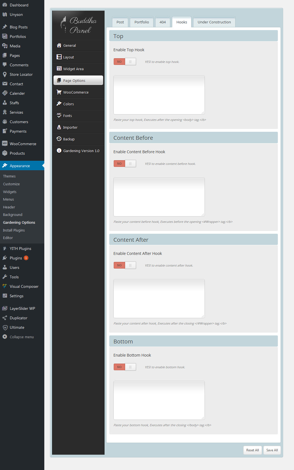The width and height of the screenshot is (294, 470).
Task: Open the YITH Plugins icon
Action: pos(5,249)
